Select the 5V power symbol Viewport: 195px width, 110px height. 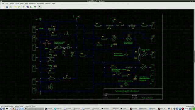40,19
